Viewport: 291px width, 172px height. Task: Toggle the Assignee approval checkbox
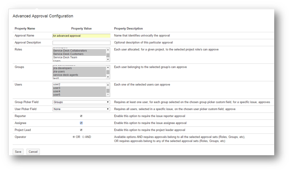click(81, 123)
